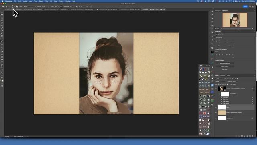Click the Select Subject quick action
This screenshot has height=145, width=257.
coord(225,66)
